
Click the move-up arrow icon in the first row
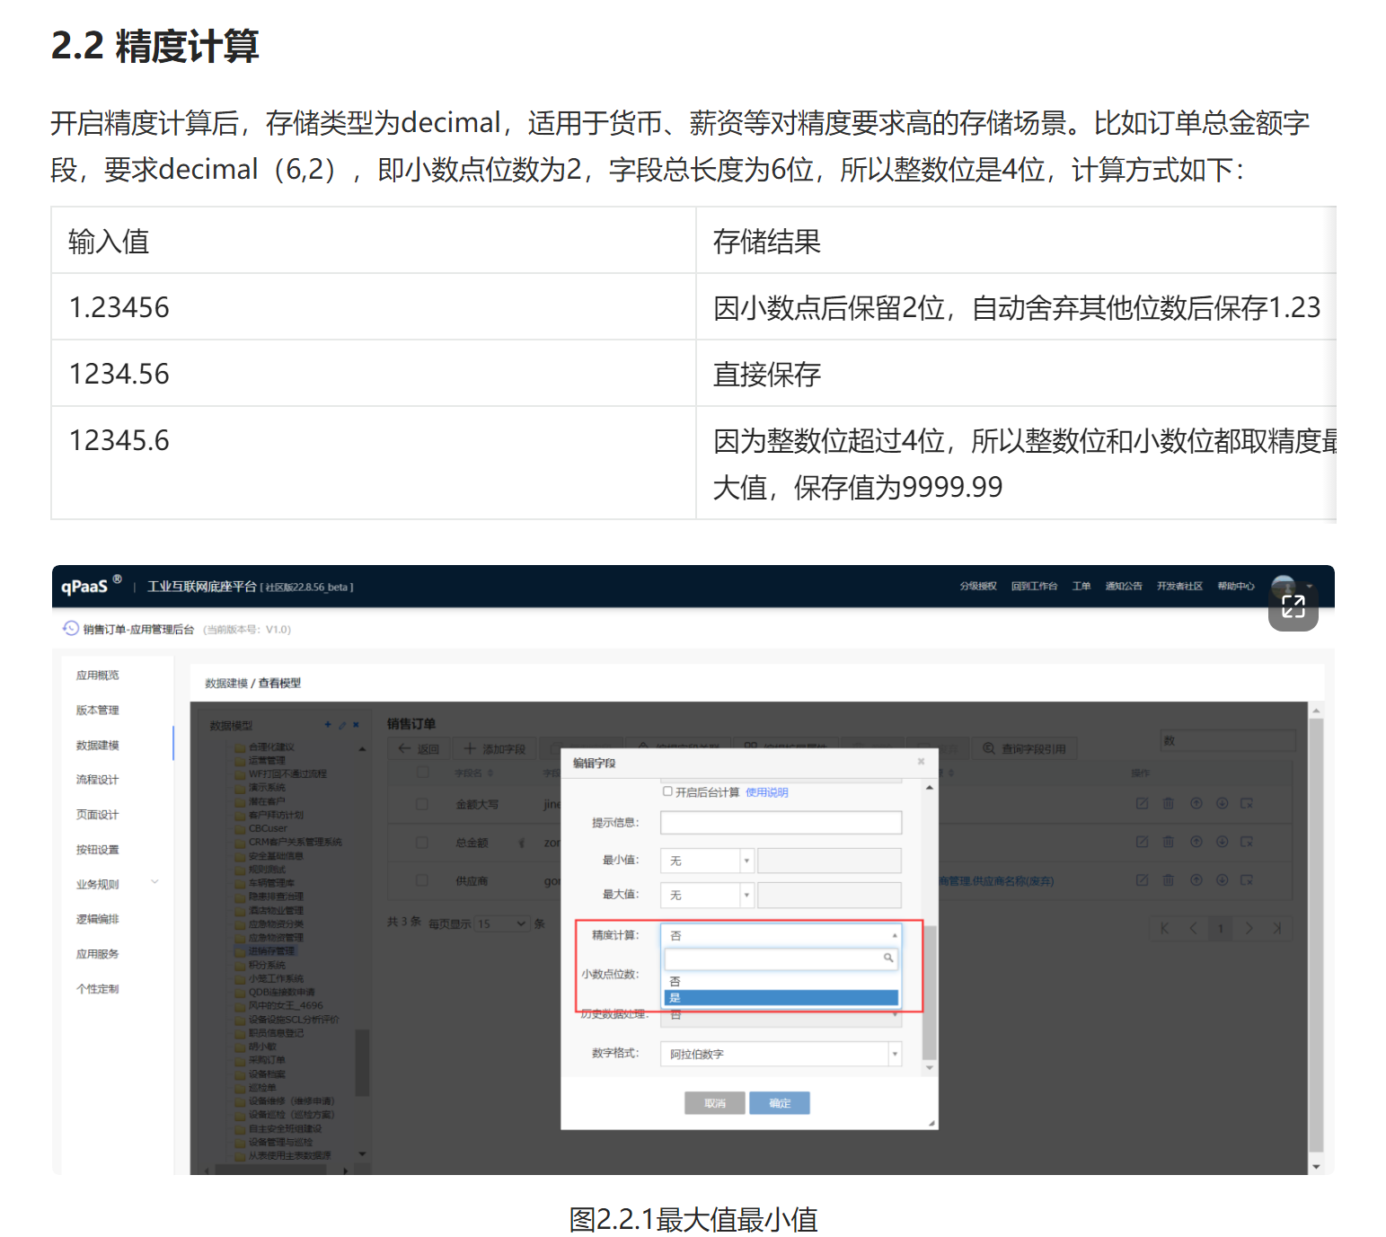point(1196,803)
